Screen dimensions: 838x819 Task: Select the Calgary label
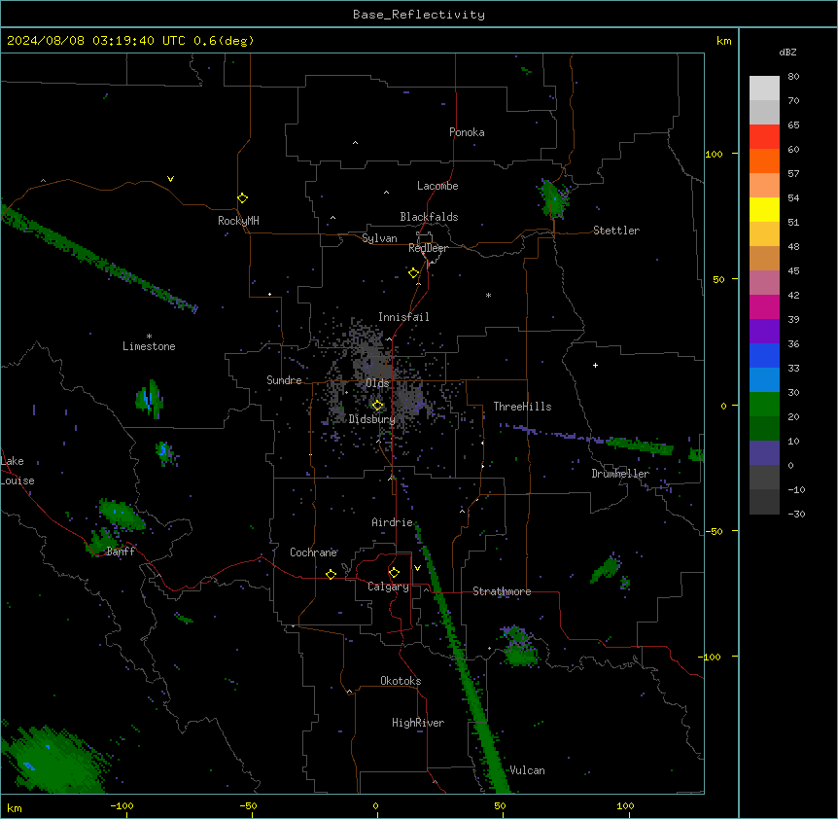[389, 587]
